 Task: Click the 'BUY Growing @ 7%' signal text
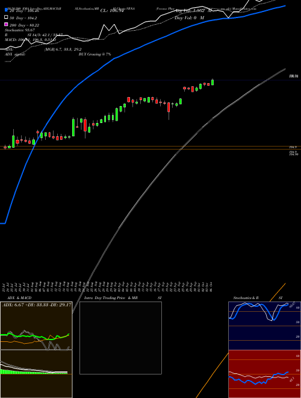tap(95, 54)
